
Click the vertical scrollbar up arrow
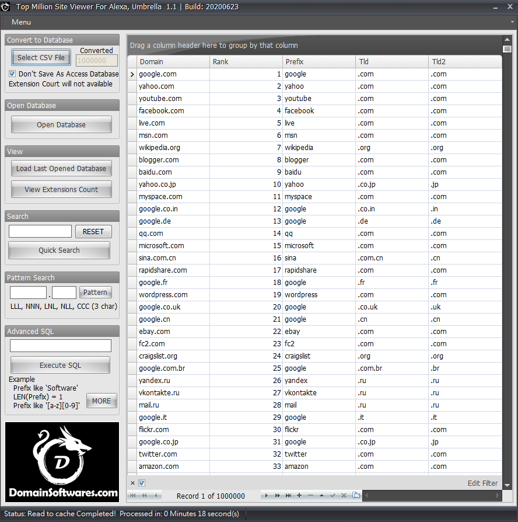tap(507, 40)
